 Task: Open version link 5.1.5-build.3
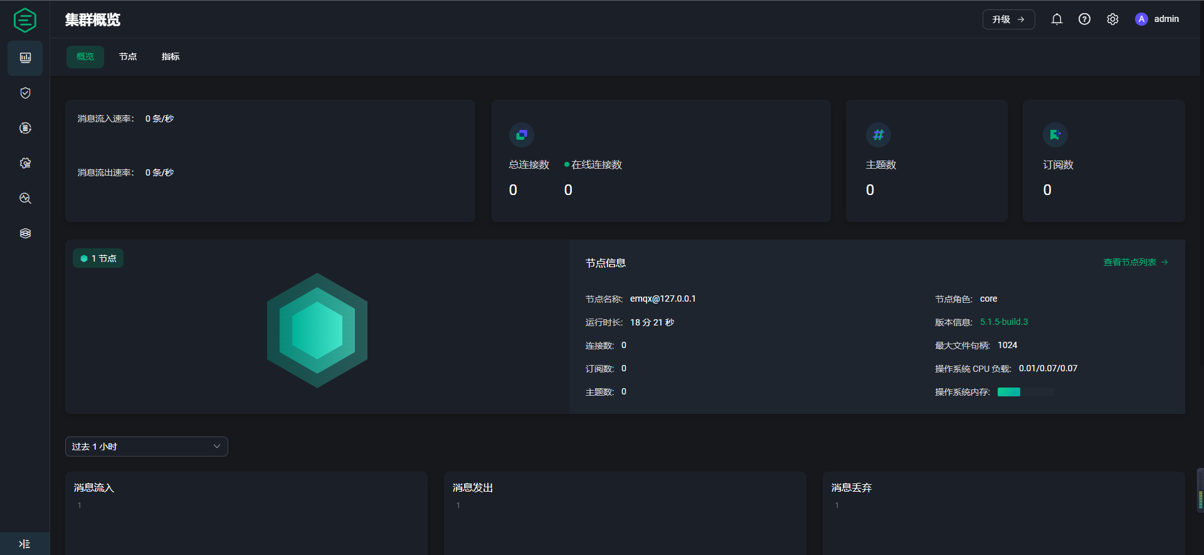[x=1004, y=322]
